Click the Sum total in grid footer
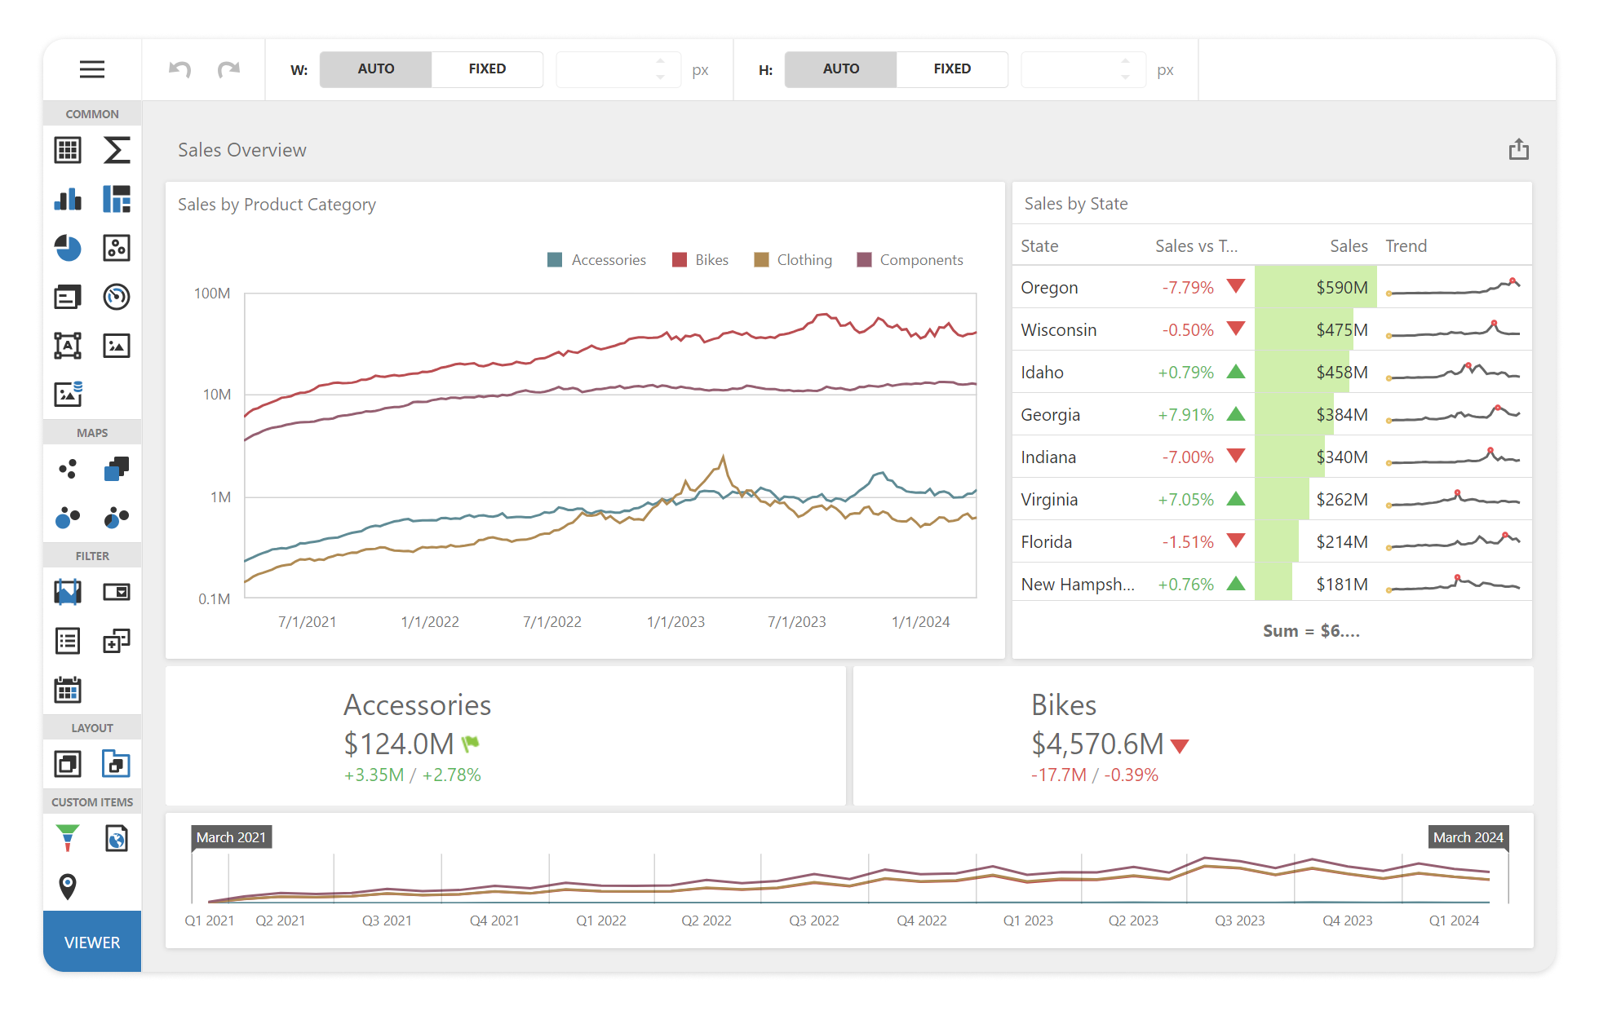The image size is (1599, 1011). click(1311, 630)
